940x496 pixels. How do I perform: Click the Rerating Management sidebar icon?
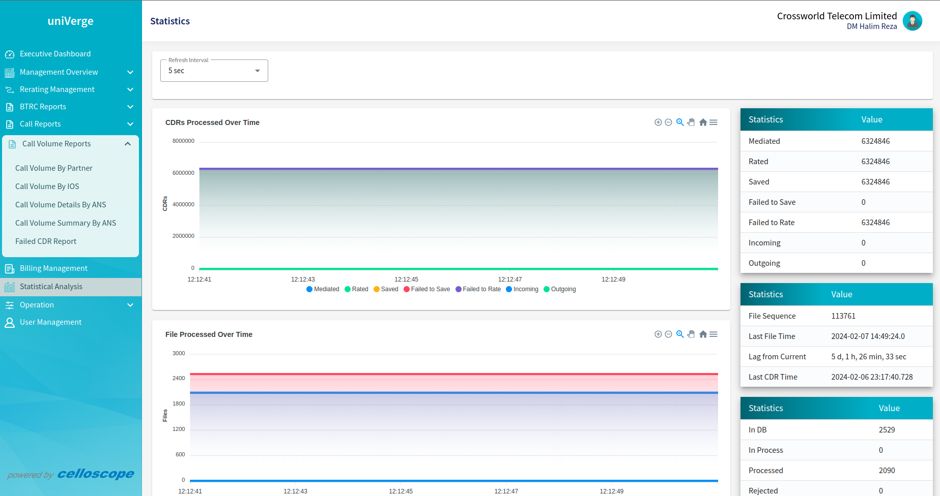[x=10, y=89]
